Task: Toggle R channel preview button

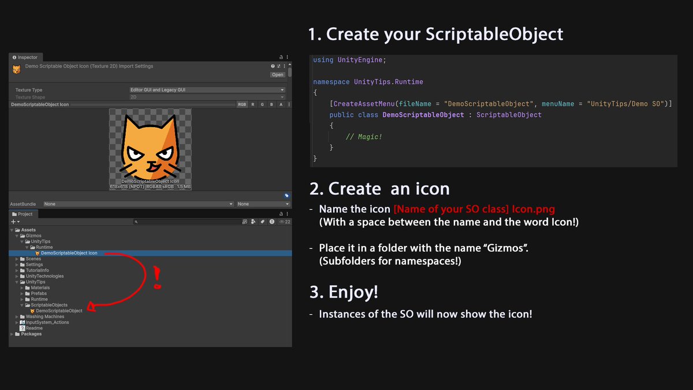Action: pyautogui.click(x=253, y=105)
